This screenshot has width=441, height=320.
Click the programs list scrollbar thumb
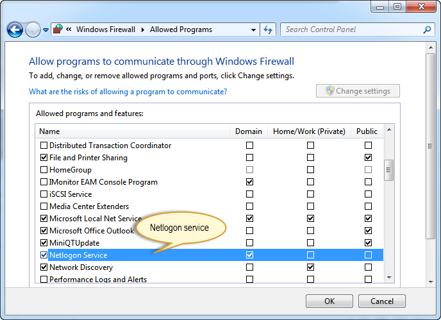[x=388, y=170]
